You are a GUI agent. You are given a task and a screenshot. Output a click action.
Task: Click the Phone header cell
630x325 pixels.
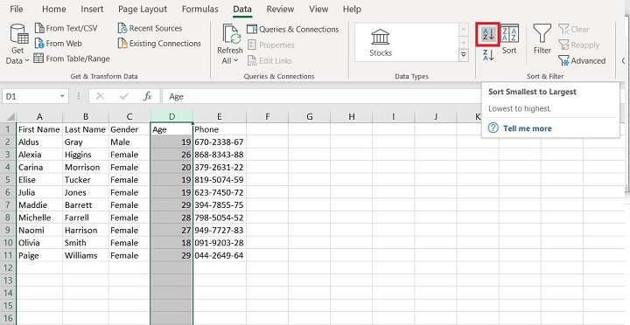220,129
